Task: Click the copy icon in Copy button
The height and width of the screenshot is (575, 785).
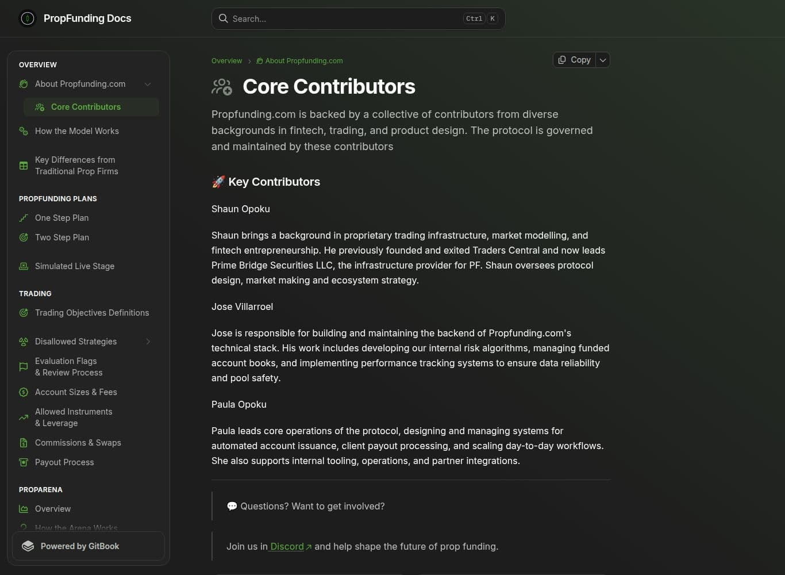Action: (562, 60)
